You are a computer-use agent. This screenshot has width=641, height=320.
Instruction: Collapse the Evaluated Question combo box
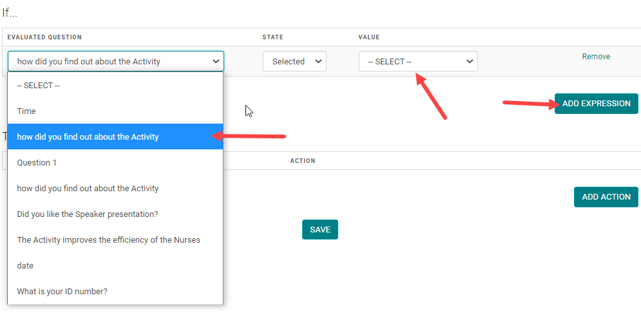click(115, 62)
